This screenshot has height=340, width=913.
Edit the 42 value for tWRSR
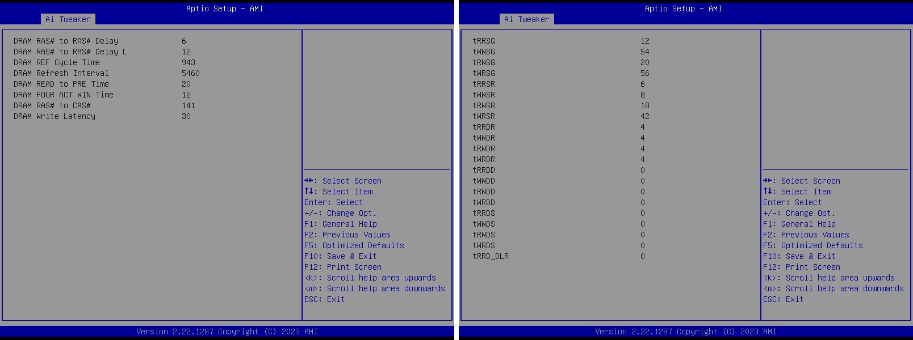coord(645,116)
